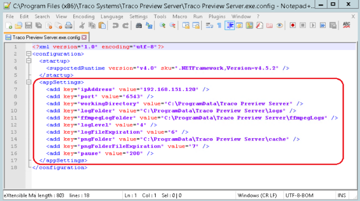360x201 pixels.
Task: Open Folder as Workspace icon
Action: 269,25
